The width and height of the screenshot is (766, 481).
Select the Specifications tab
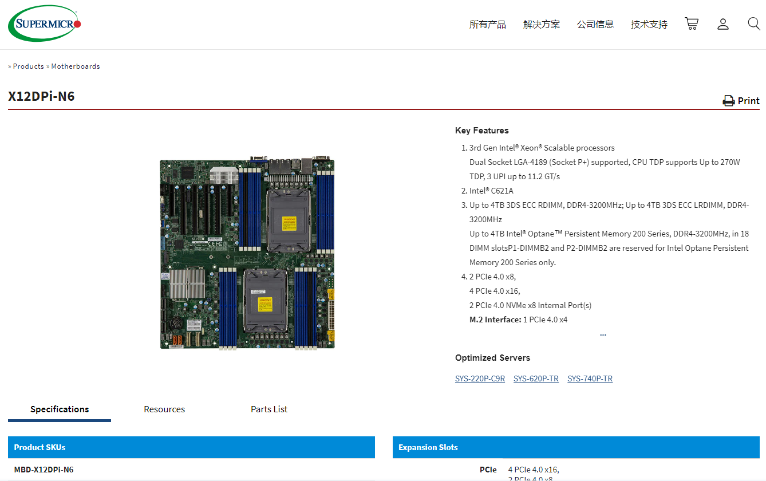click(60, 409)
